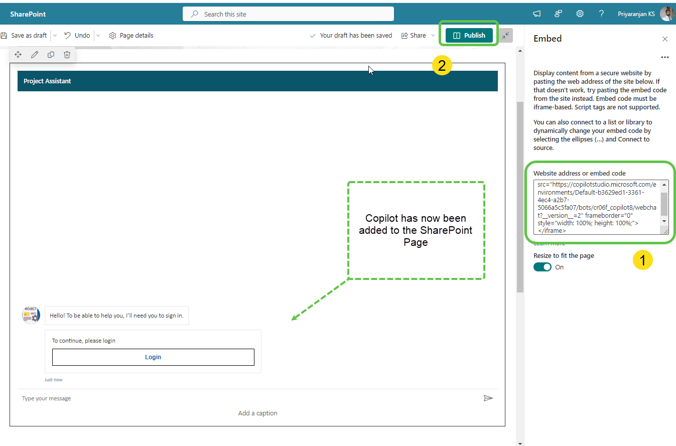Screen dimensions: 676x446
Task: Expand the Save as draft dropdown arrow
Action: point(55,36)
